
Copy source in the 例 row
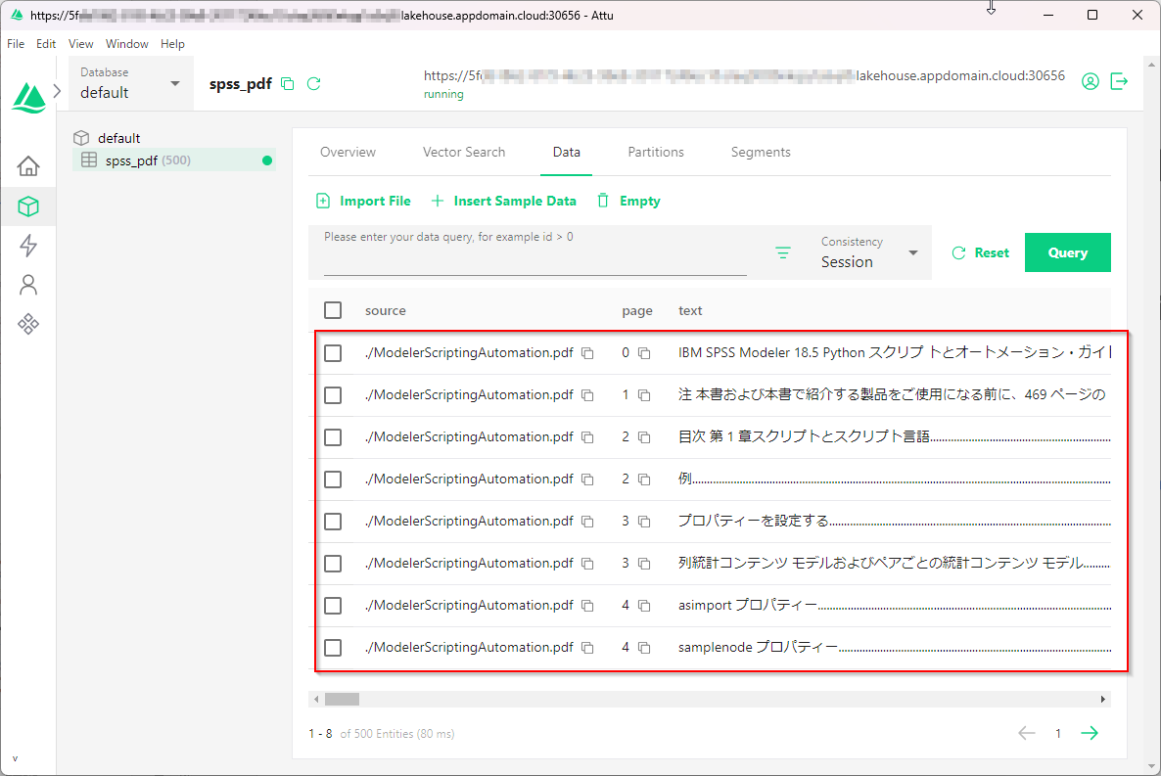pyautogui.click(x=587, y=479)
